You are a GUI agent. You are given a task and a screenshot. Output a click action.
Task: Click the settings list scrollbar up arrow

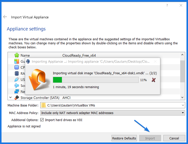coord(182,55)
